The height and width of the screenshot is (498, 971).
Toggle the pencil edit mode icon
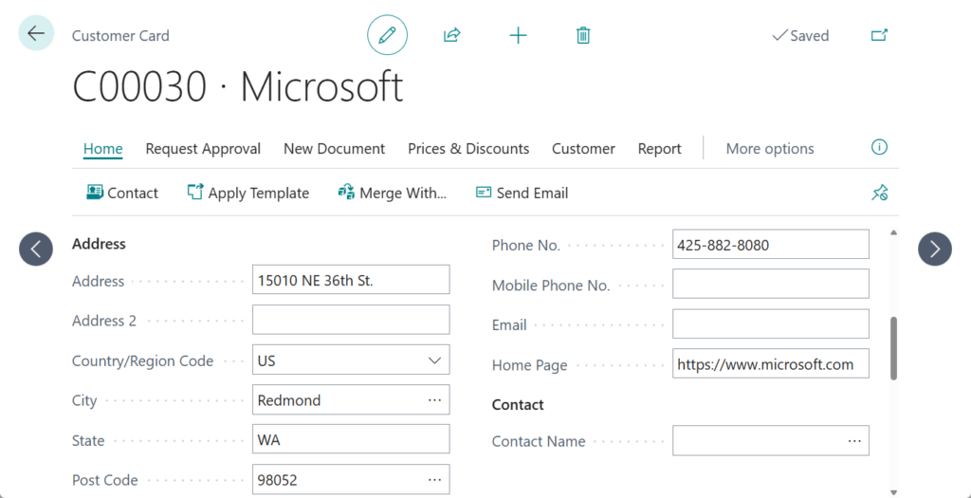(x=387, y=36)
